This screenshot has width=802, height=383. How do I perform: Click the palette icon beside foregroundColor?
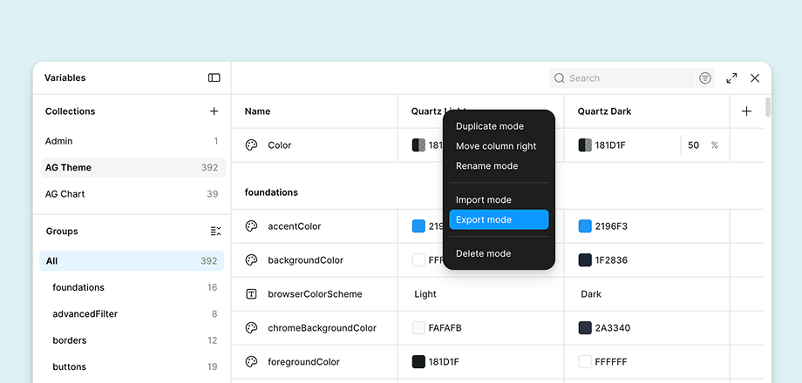(251, 361)
